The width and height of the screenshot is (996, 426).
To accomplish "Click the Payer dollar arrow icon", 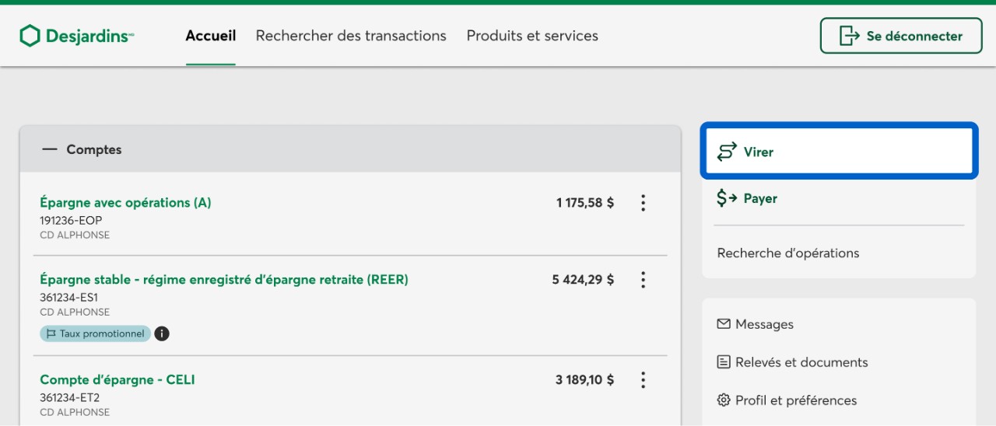I will [x=726, y=198].
